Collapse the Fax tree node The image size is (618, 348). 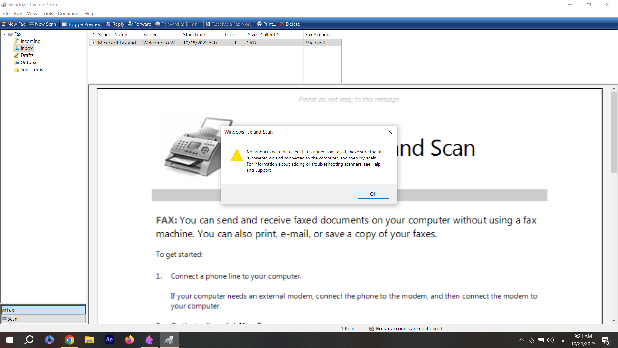[x=4, y=34]
